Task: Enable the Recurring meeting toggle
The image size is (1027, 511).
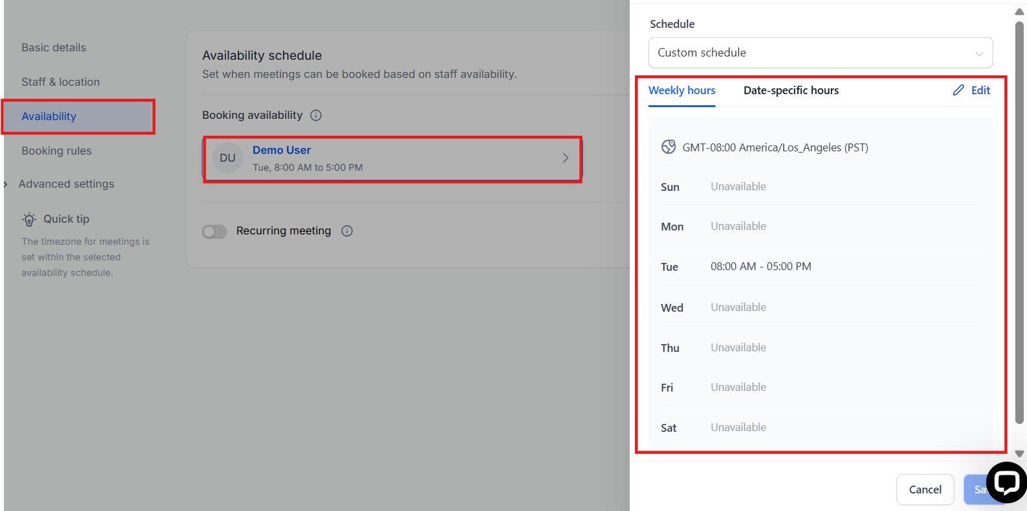Action: (215, 232)
